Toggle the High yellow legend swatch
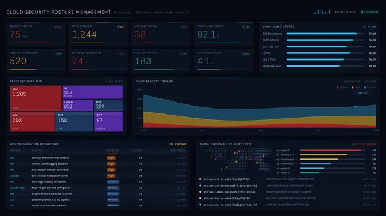This screenshot has height=216, width=386. coord(353,88)
